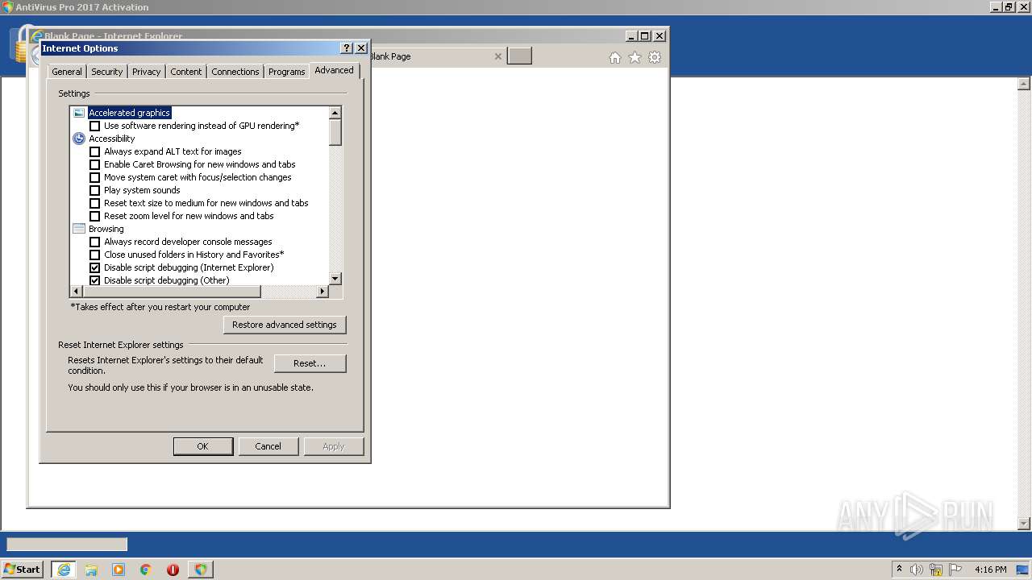Toggle Play system sounds checkbox
This screenshot has width=1032, height=580.
point(94,190)
